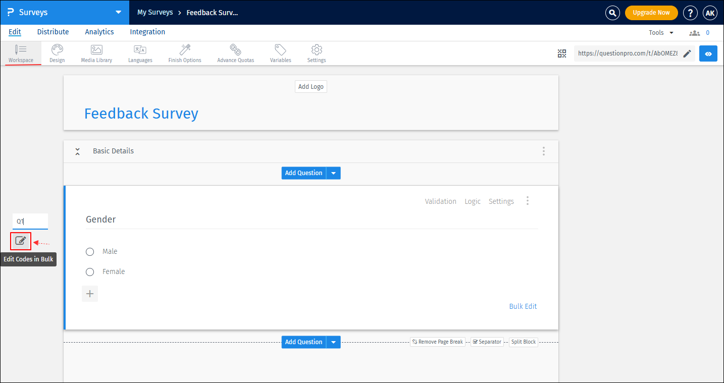This screenshot has width=724, height=383.
Task: Open the survey QR code view
Action: (562, 53)
